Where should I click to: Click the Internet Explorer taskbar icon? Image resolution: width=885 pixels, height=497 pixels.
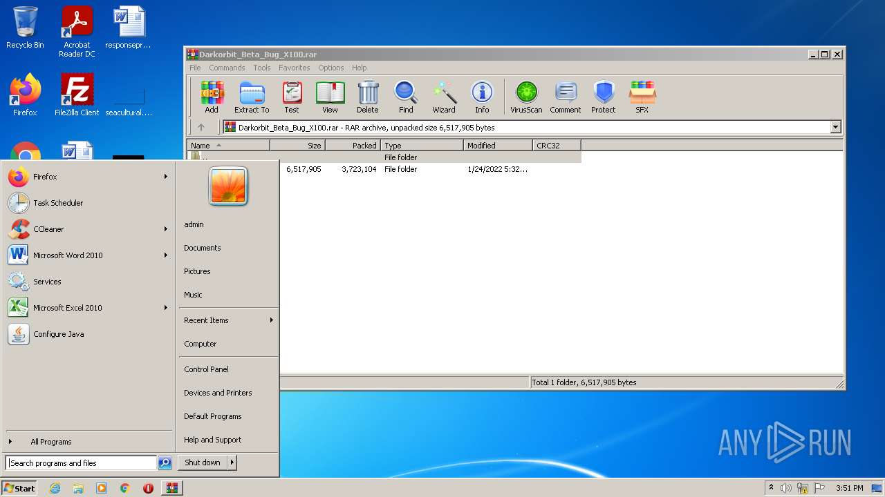click(55, 488)
